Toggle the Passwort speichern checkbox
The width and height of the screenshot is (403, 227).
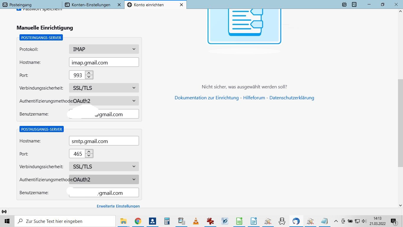click(19, 9)
